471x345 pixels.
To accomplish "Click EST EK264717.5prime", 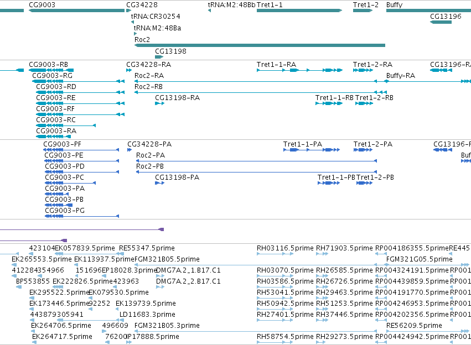I will [62, 337].
